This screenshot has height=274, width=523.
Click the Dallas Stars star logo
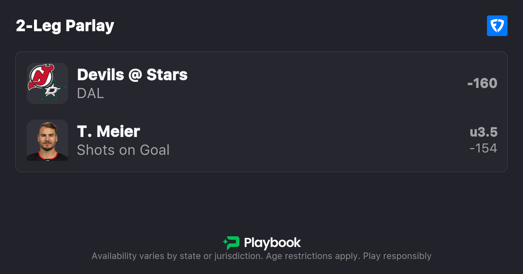[x=53, y=91]
